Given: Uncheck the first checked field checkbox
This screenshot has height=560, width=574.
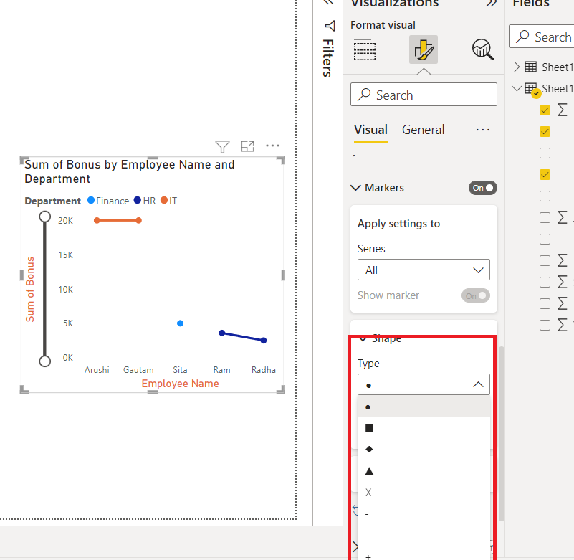Looking at the screenshot, I should [545, 110].
